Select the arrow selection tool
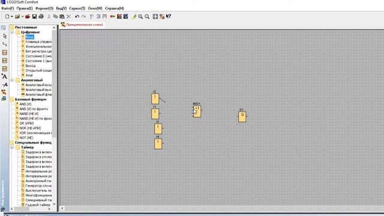The height and width of the screenshot is (216, 384). (x=5, y=36)
